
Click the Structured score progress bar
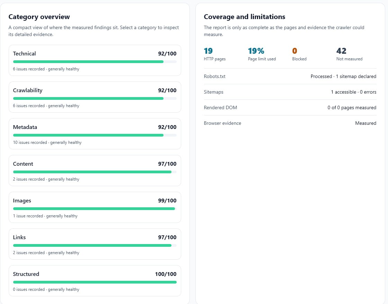[95, 282]
